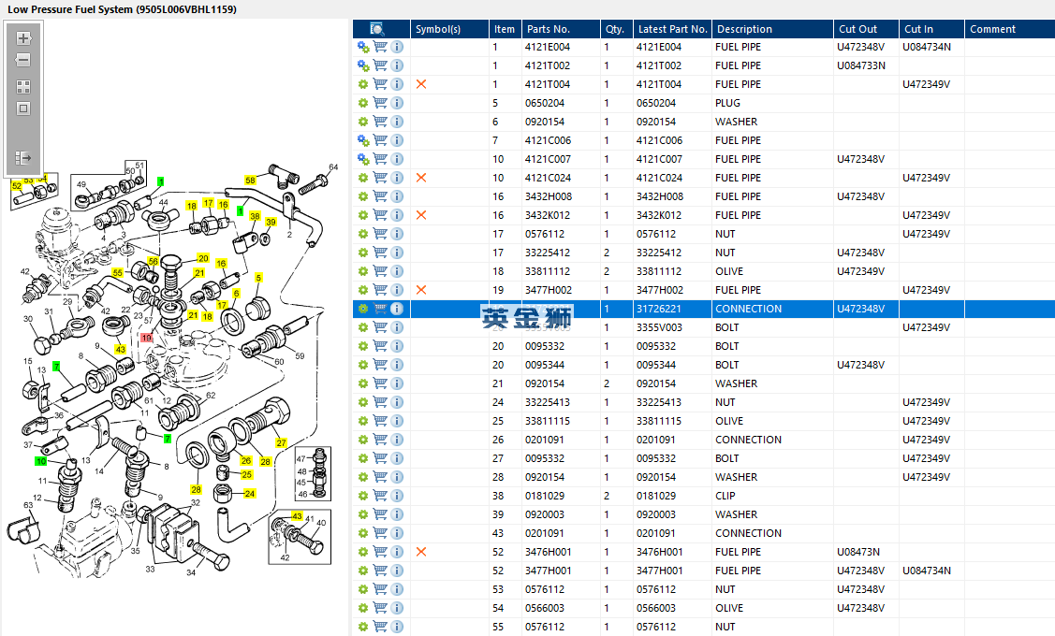The image size is (1055, 636).
Task: Open the search icon in table header
Action: pos(377,29)
